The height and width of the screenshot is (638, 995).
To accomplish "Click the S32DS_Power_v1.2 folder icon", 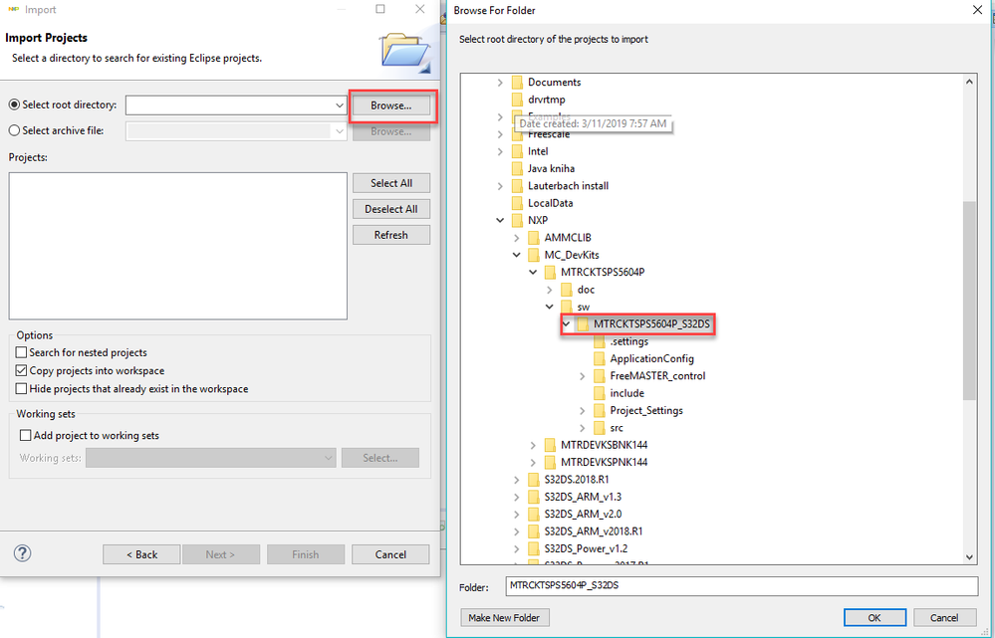I will click(x=534, y=548).
